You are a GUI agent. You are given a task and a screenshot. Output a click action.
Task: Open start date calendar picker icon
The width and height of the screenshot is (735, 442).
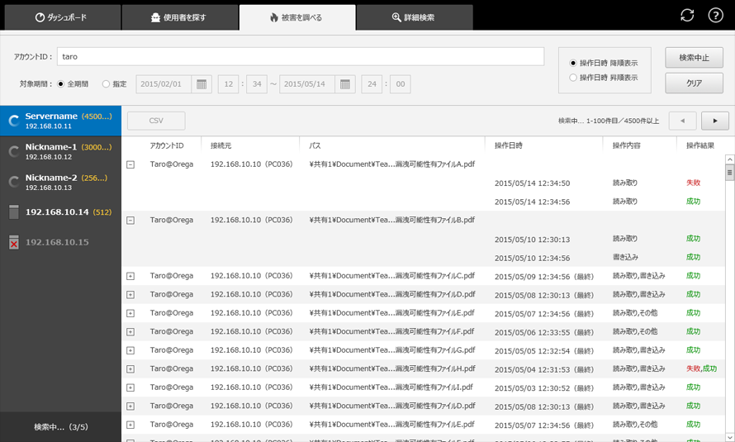pyautogui.click(x=202, y=83)
